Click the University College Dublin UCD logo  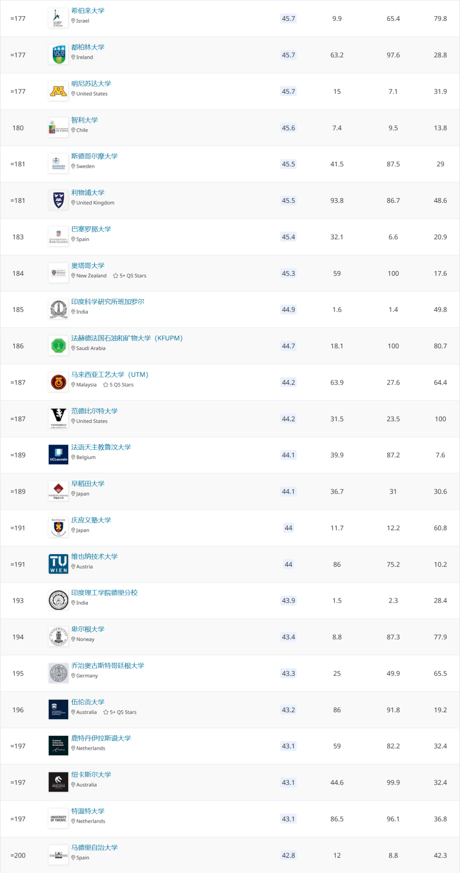click(58, 55)
